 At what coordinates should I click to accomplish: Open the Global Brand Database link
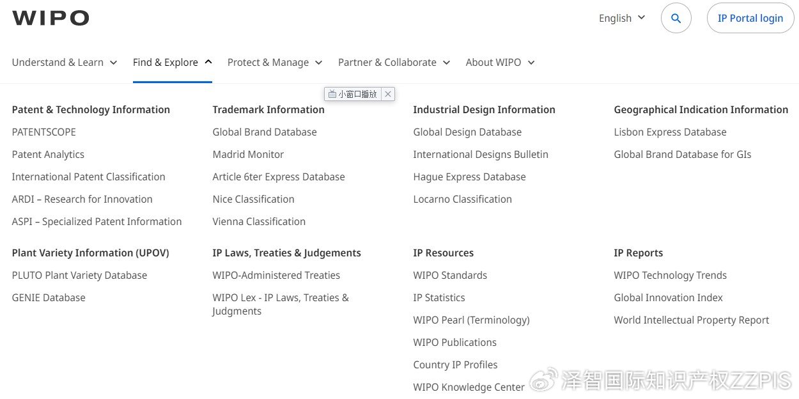265,132
